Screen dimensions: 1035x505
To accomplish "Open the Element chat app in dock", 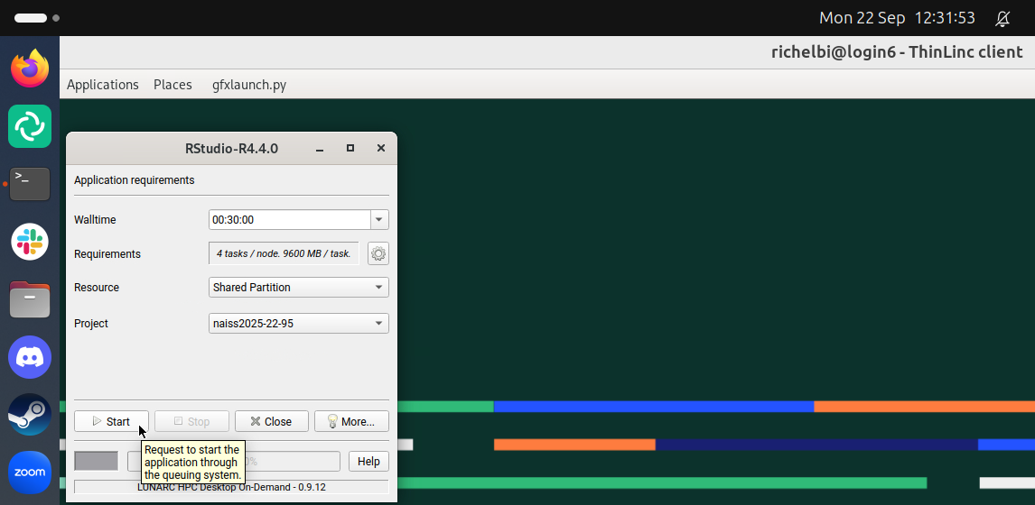I will click(30, 126).
